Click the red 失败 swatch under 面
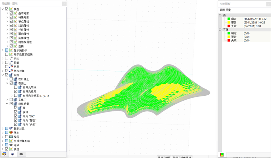 pos(229,26)
